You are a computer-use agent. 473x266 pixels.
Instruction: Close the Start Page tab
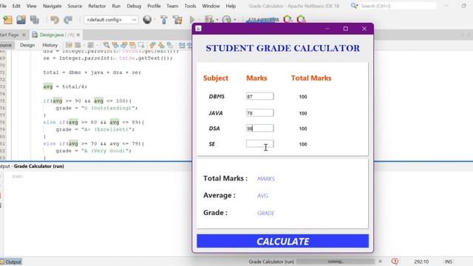point(24,35)
